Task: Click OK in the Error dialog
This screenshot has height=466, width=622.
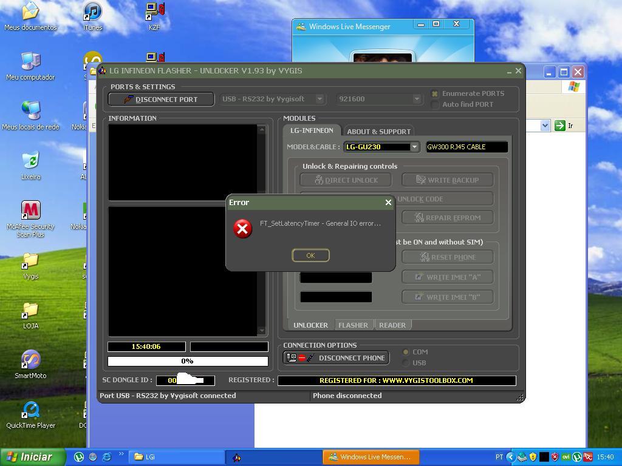Action: [310, 255]
